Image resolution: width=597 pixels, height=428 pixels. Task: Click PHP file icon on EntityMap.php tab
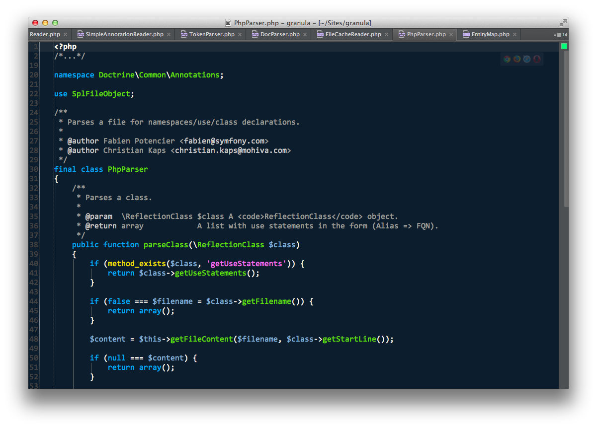[466, 34]
